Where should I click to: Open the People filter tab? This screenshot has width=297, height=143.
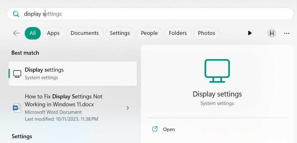tap(149, 33)
